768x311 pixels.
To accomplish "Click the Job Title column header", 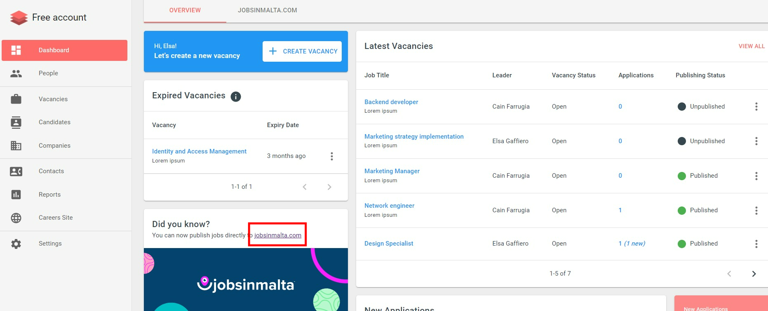I will pos(377,75).
